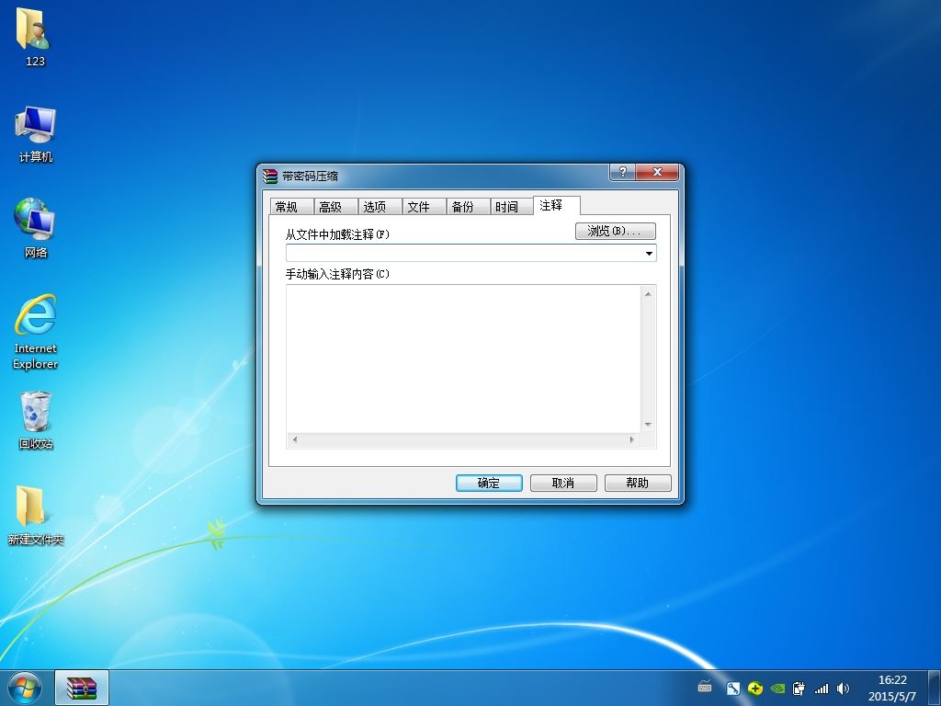Click the comment box scroll down arrow
Viewport: 941px width, 706px height.
tap(648, 425)
